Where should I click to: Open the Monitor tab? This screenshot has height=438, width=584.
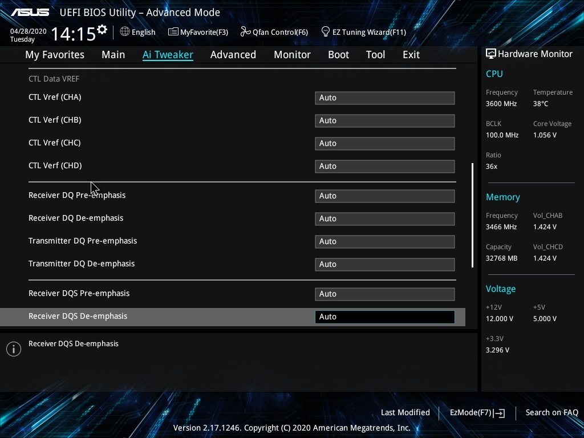[292, 55]
